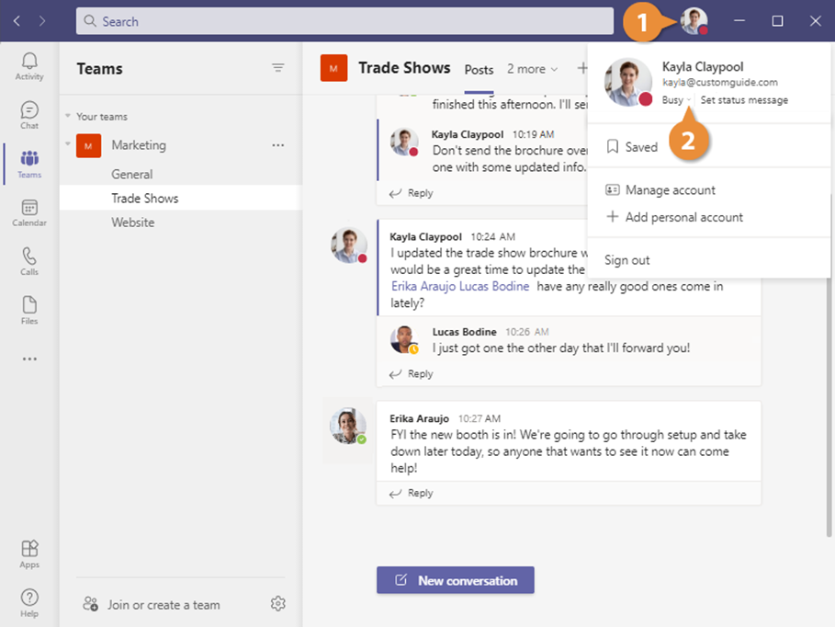Click Erika Araujo's avatar in the post
This screenshot has height=627, width=835.
348,426
